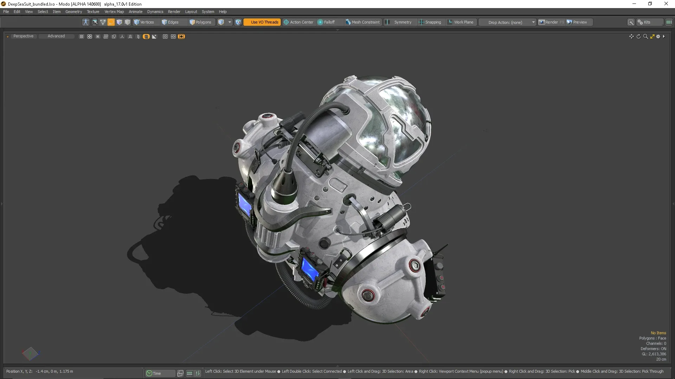
Task: Toggle the highlighted orange double-panel viewport icon
Action: [x=146, y=36]
